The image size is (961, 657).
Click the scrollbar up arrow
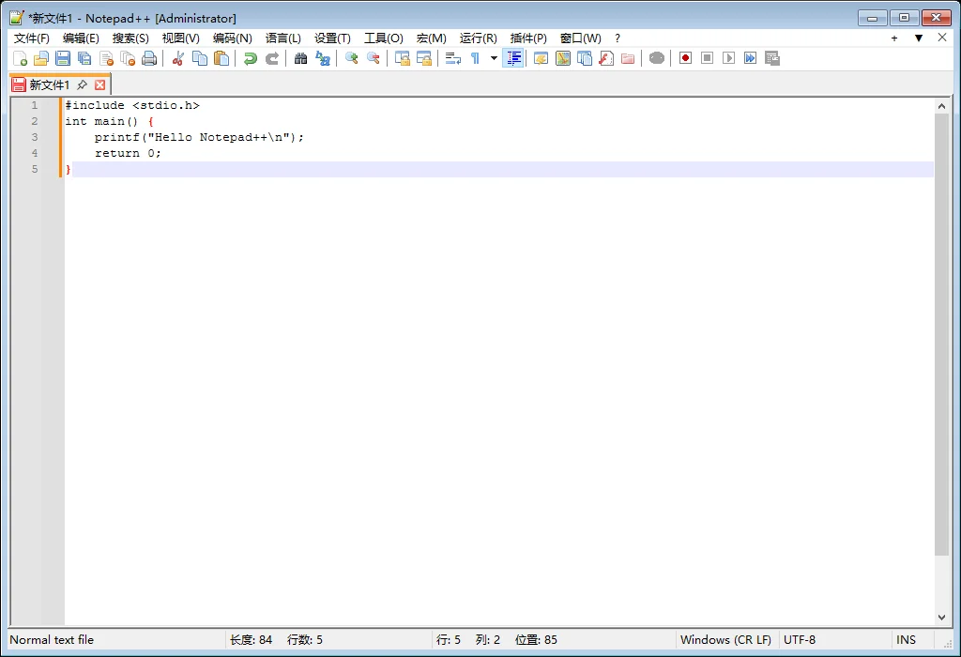pyautogui.click(x=942, y=106)
